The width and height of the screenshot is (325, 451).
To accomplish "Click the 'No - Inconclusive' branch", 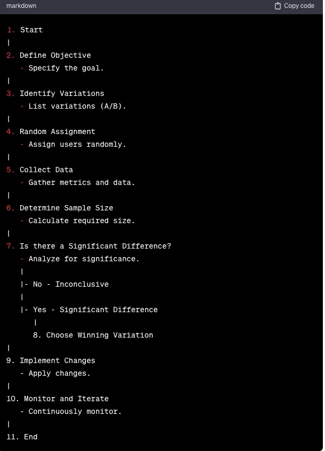I will tap(71, 284).
